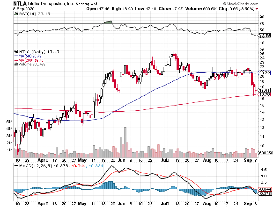273x207 pixels.
Task: Click the Intellia Therapeutics, Inc. company name
Action: (51, 4)
